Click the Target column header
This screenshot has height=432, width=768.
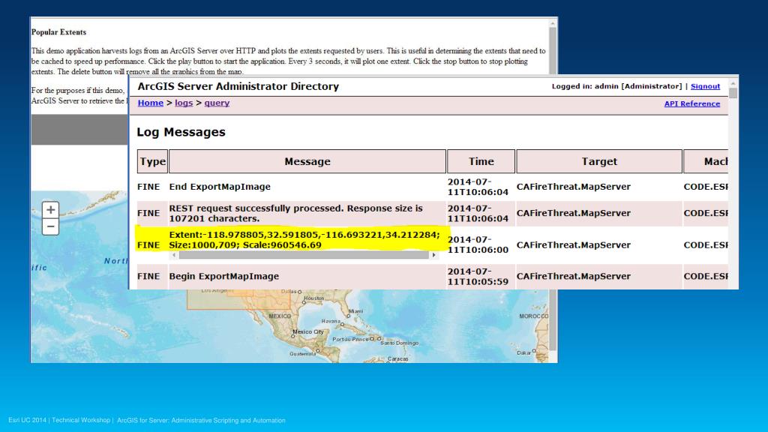point(599,162)
